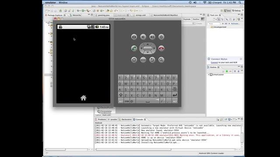The image size is (280, 157).
Task: Click the Outline button in layout editor
Action: click(196, 19)
